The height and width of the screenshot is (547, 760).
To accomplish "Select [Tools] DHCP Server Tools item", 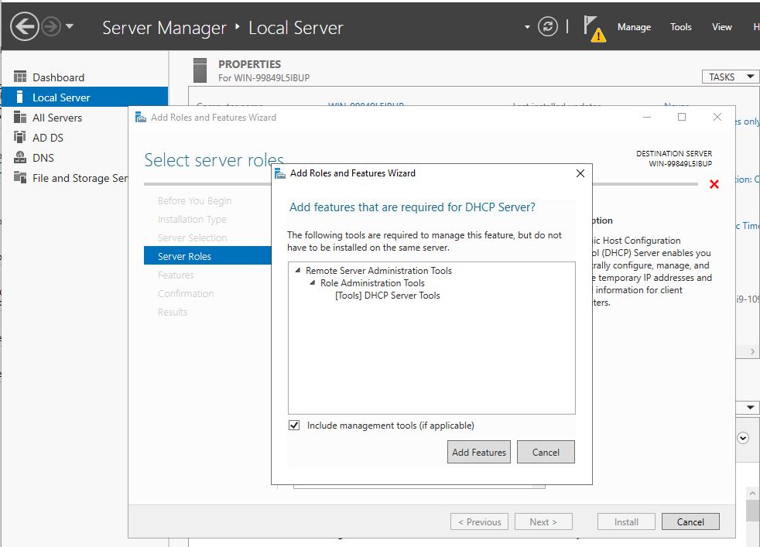I will (387, 296).
